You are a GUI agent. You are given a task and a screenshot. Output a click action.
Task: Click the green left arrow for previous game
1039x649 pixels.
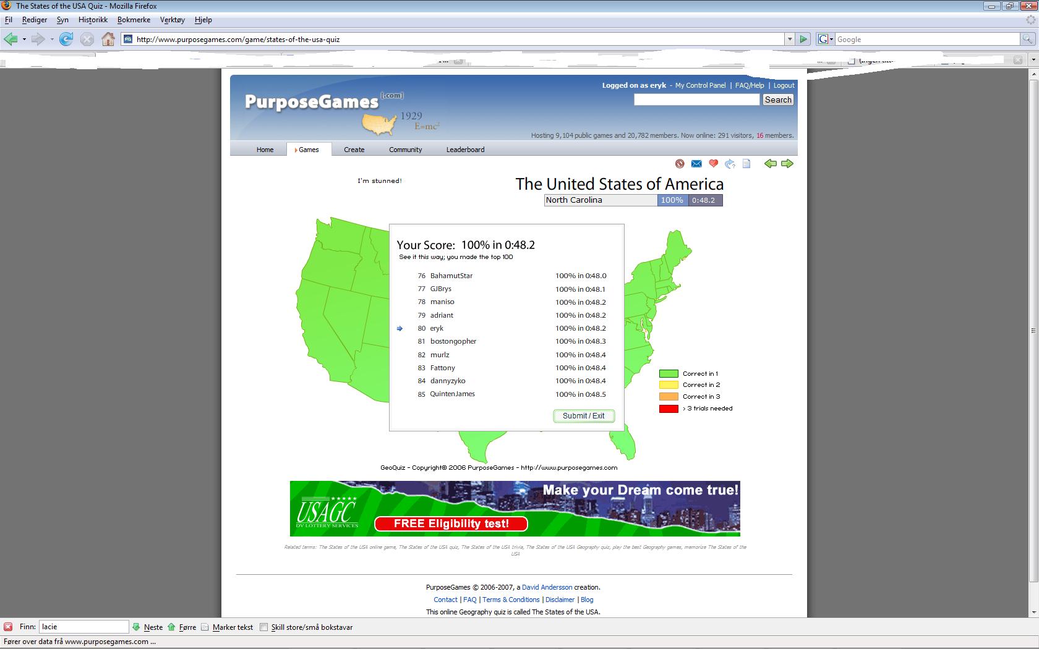770,163
